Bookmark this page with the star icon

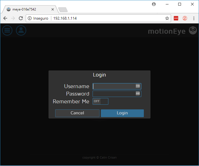167,18
